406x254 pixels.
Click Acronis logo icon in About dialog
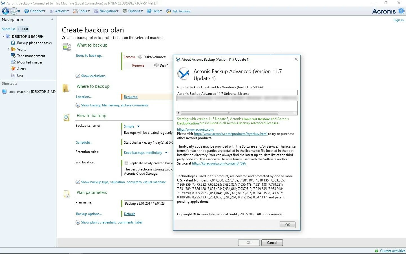point(184,74)
